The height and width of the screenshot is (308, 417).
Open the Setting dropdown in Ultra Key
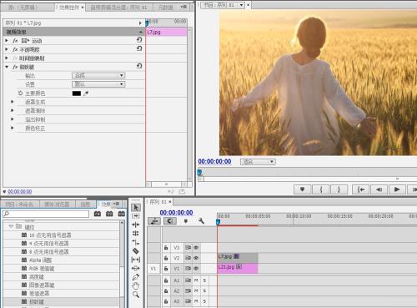pos(98,84)
